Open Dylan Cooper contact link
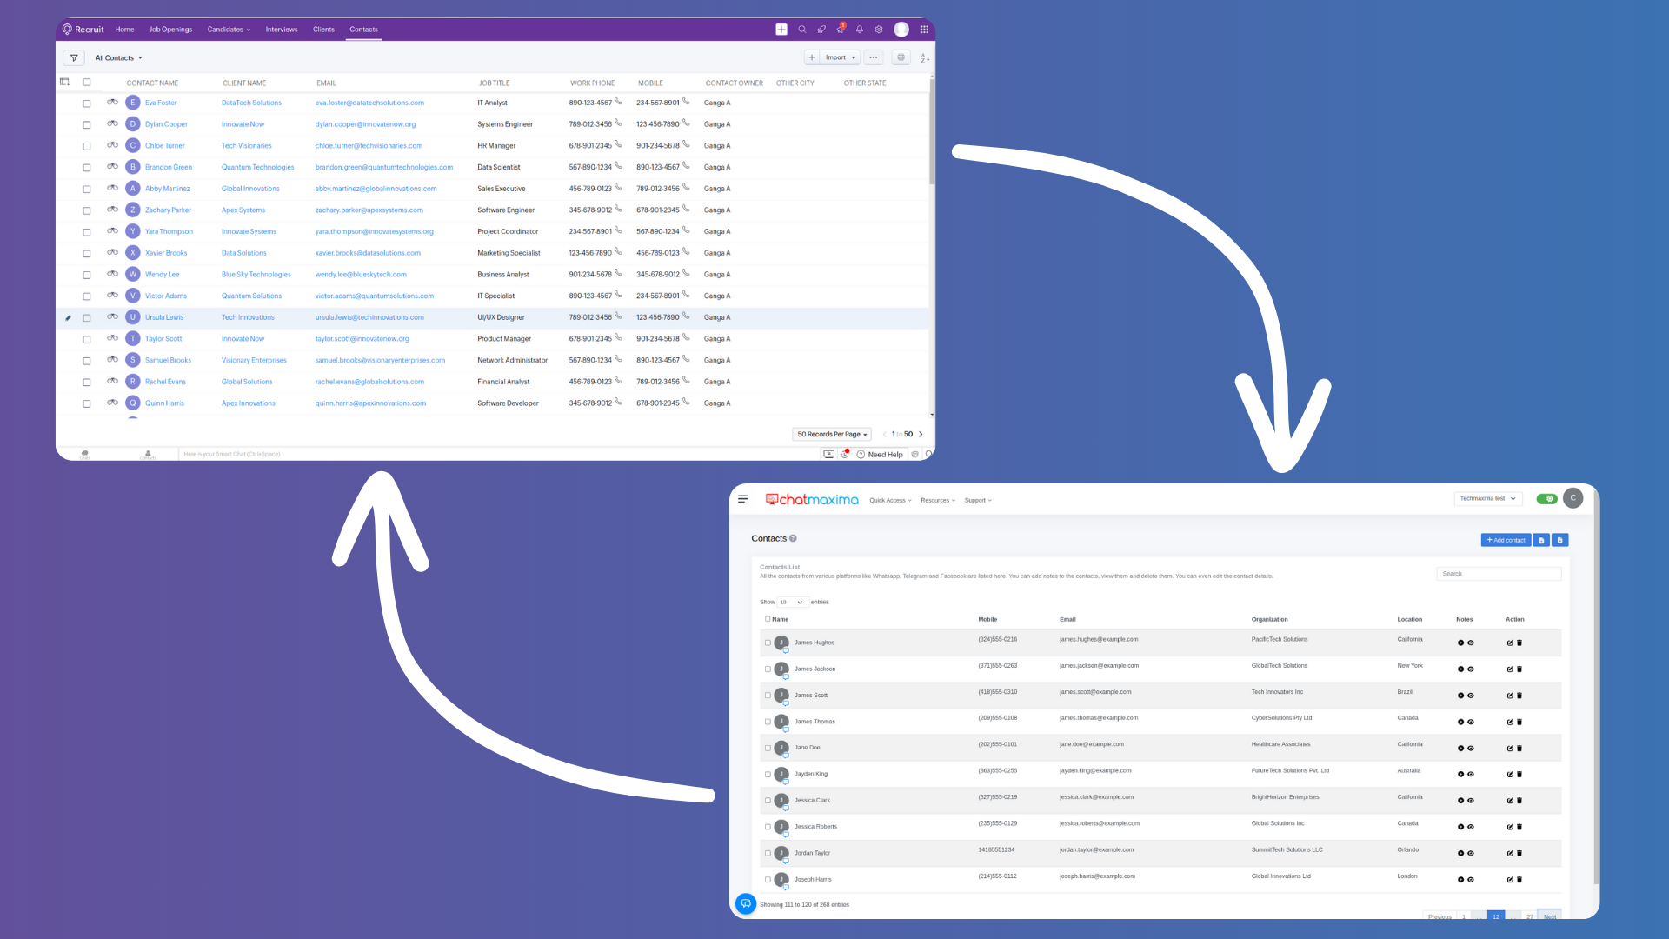 point(166,124)
